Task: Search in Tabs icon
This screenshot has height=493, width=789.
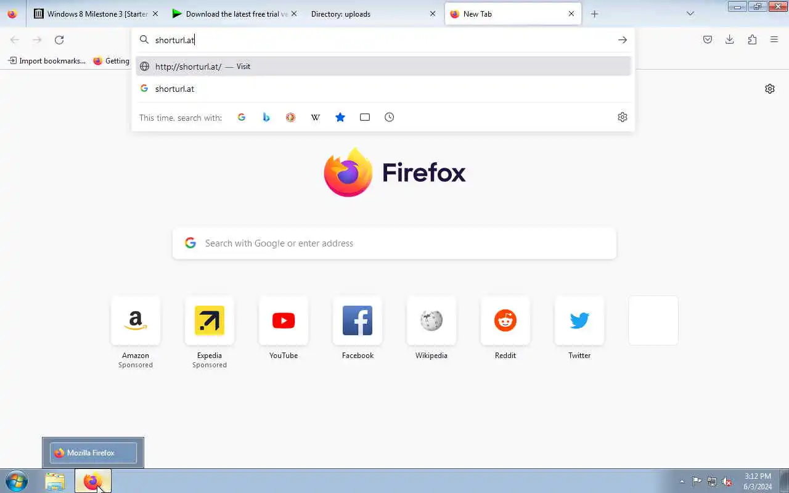Action: coord(365,117)
